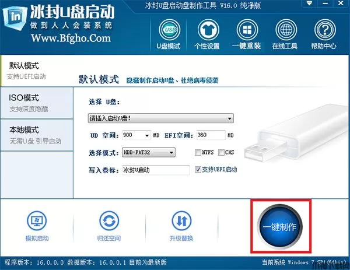Open 在线工具 globe icon

[x=286, y=30]
